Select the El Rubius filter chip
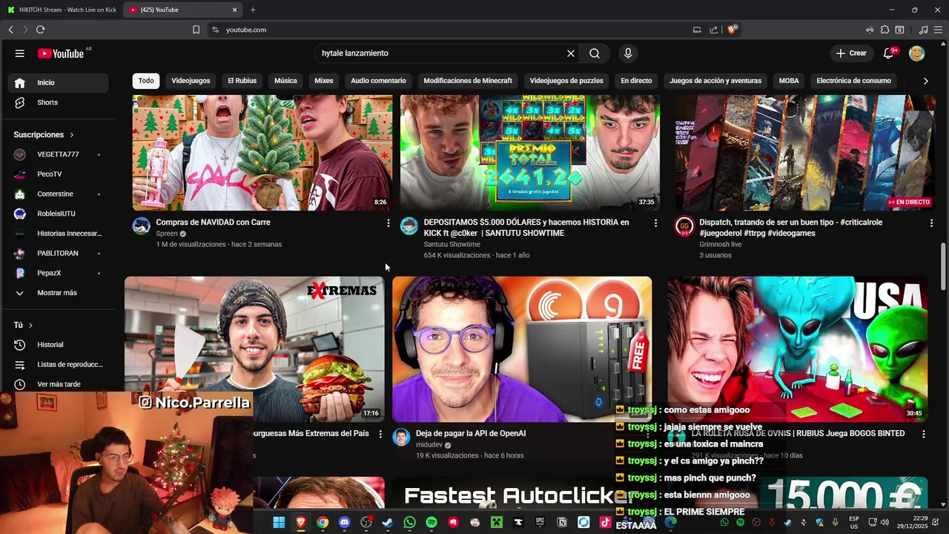This screenshot has width=949, height=534. pos(242,81)
